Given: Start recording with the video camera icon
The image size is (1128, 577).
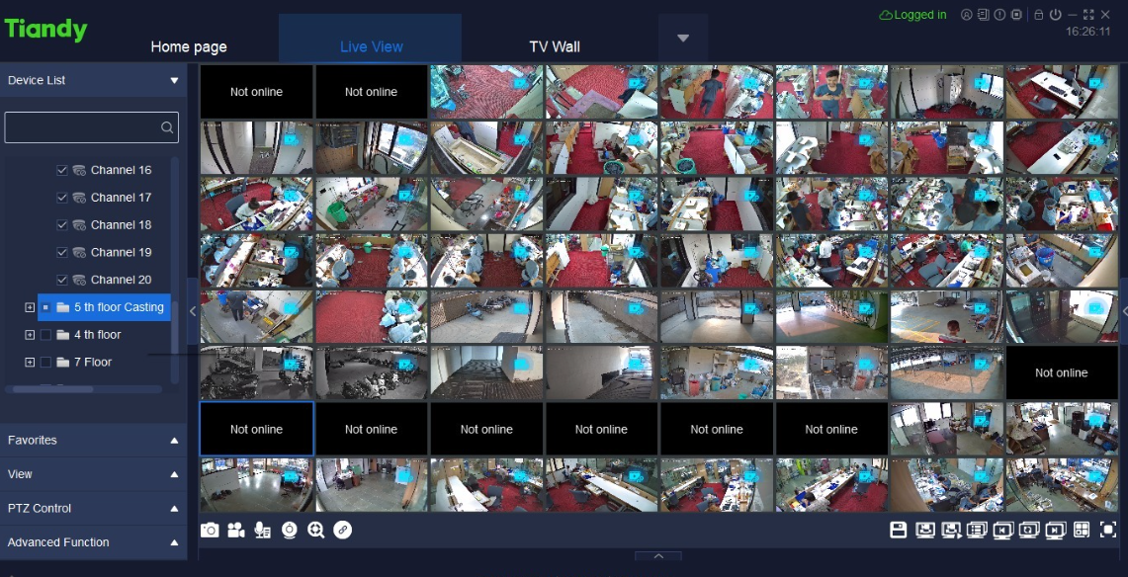Looking at the screenshot, I should pyautogui.click(x=235, y=531).
